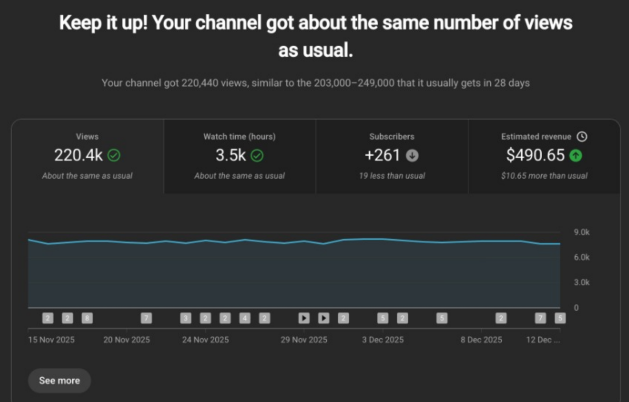Select the timeline marker labeled 8
The width and height of the screenshot is (629, 402).
[x=87, y=318]
